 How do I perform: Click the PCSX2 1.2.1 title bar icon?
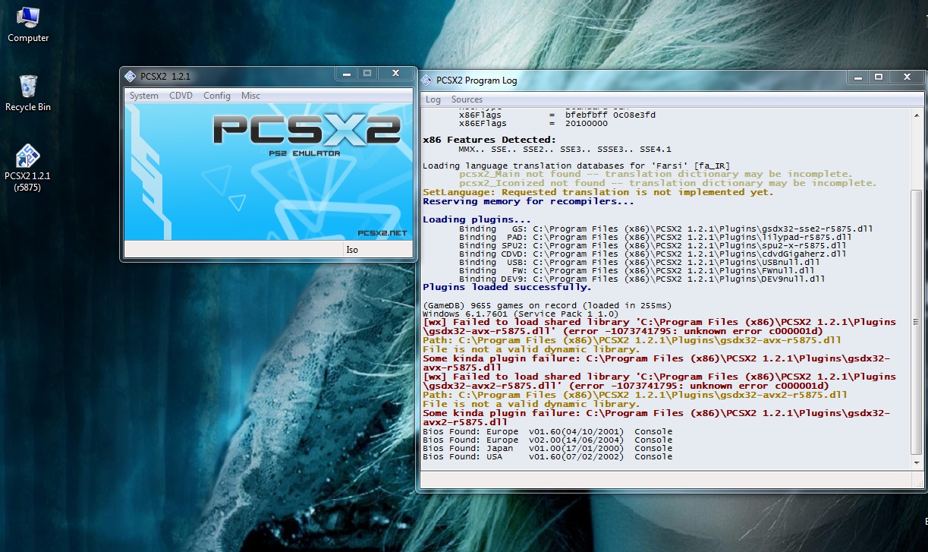click(130, 74)
